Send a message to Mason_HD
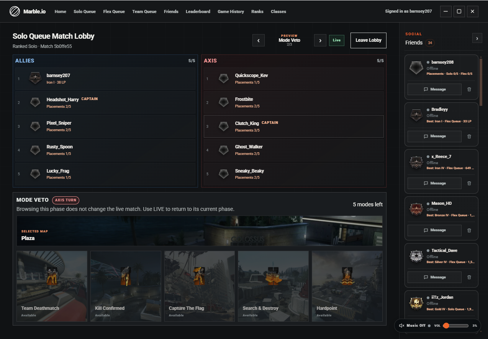Image resolution: width=488 pixels, height=339 pixels. pos(434,230)
